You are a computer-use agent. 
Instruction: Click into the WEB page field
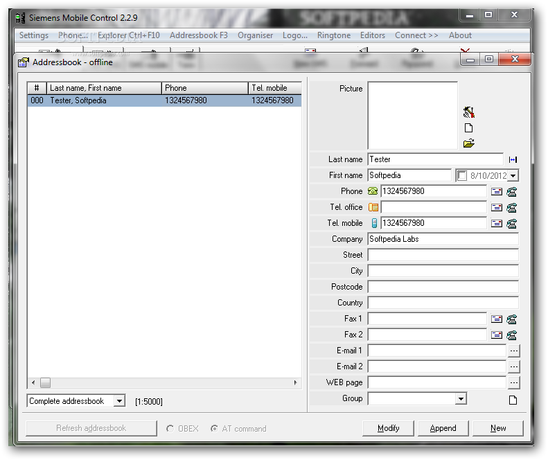[x=437, y=382]
